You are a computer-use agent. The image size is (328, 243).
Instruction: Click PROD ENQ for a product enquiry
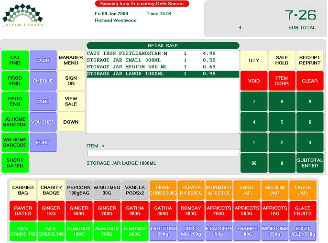click(15, 101)
